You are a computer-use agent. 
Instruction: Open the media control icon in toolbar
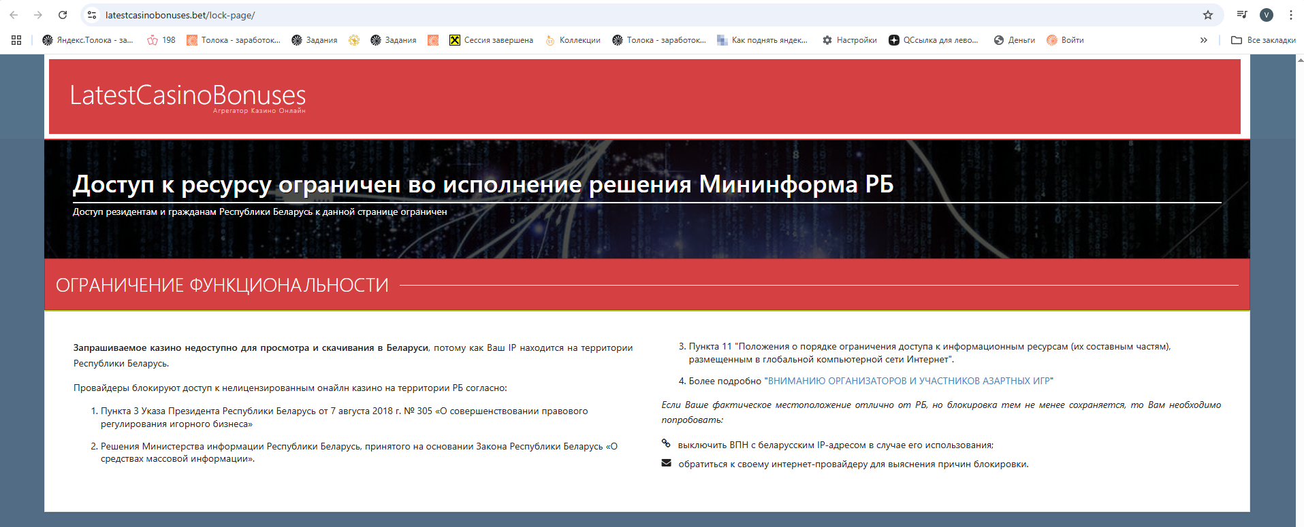(x=1242, y=15)
